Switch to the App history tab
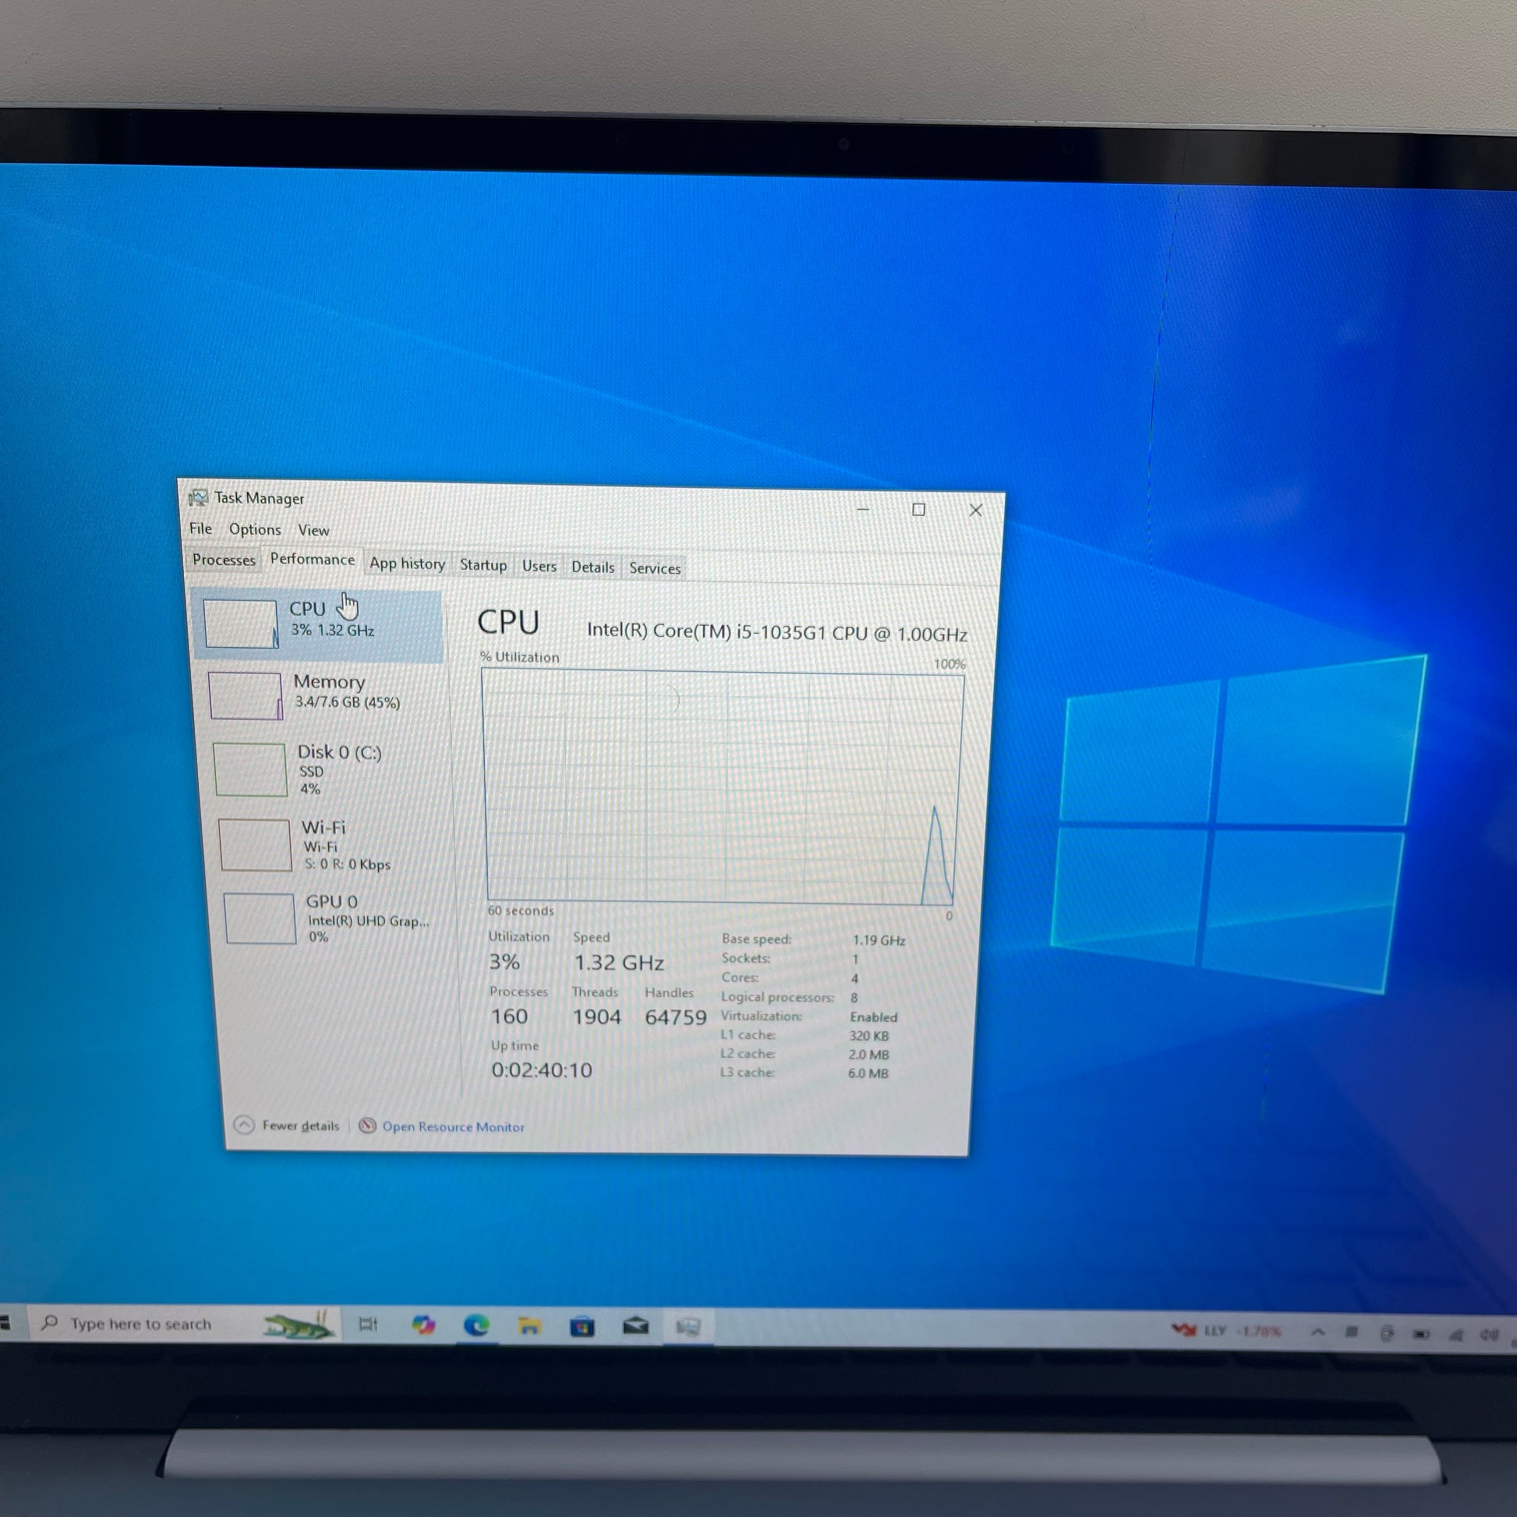This screenshot has width=1517, height=1517. point(407,564)
